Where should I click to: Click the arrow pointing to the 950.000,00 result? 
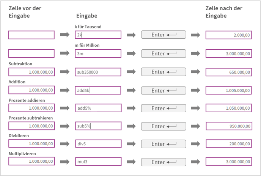pyautogui.click(x=195, y=126)
